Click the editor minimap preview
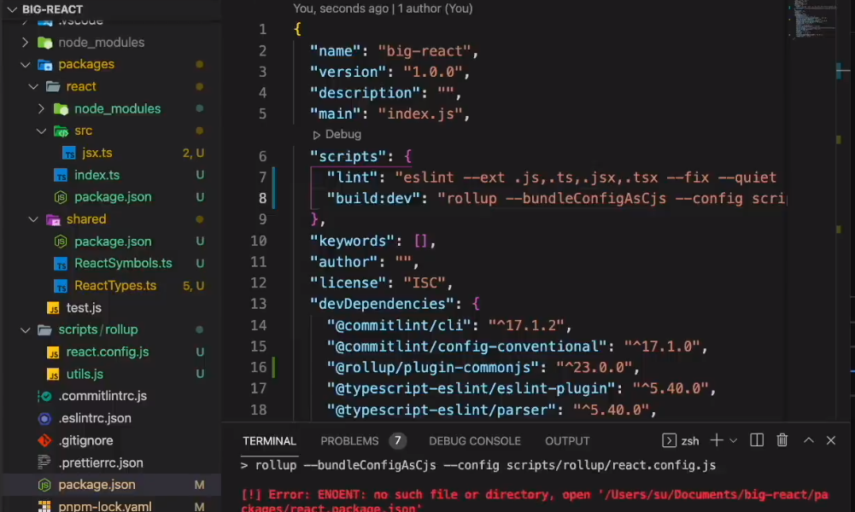Viewport: 855px width, 512px height. (813, 20)
